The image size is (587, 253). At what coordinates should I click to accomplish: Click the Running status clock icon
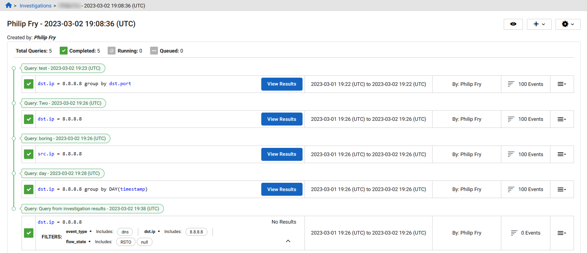(x=112, y=51)
